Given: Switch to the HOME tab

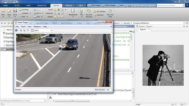Looking at the screenshot, I should click(6, 6).
